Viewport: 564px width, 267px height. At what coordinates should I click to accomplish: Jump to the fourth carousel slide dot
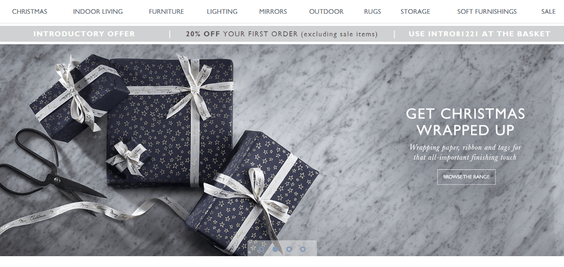pyautogui.click(x=303, y=249)
